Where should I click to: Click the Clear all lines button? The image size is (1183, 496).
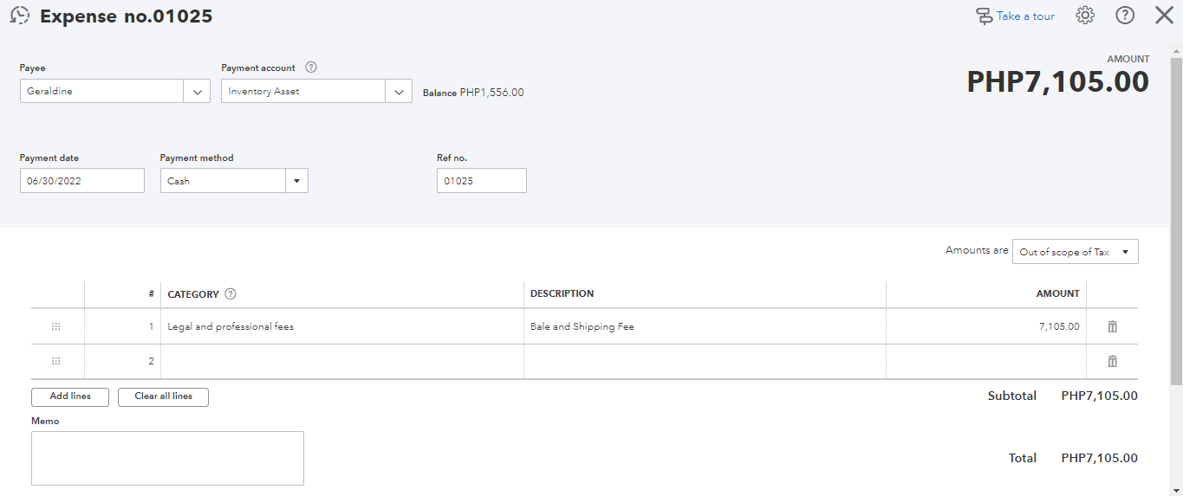tap(163, 396)
